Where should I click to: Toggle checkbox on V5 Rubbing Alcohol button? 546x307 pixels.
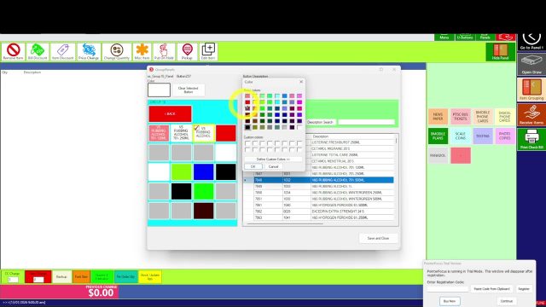pyautogui.click(x=196, y=128)
